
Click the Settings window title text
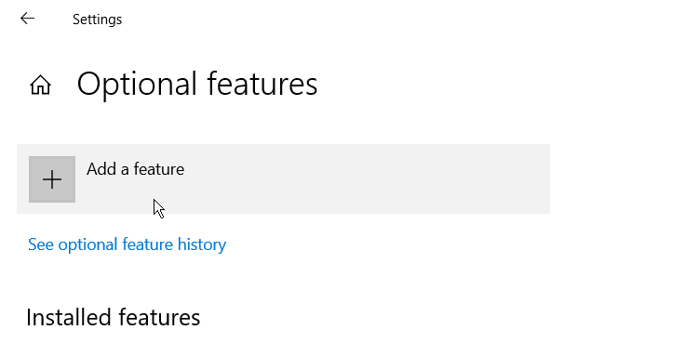tap(97, 20)
